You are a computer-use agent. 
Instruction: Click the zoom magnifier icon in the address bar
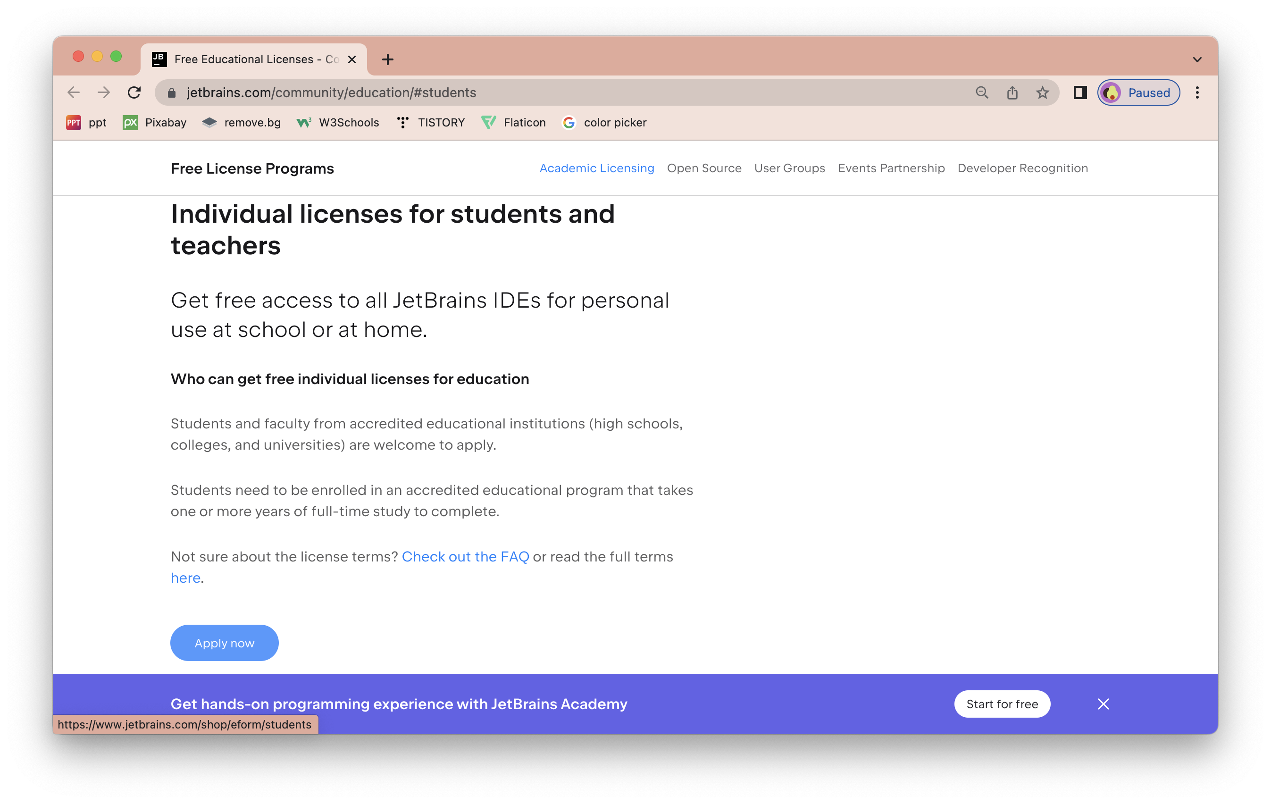(x=982, y=93)
